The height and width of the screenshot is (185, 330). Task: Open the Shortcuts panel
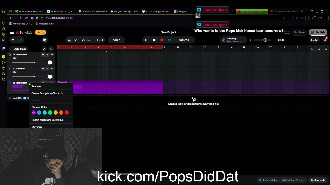tap(318, 180)
